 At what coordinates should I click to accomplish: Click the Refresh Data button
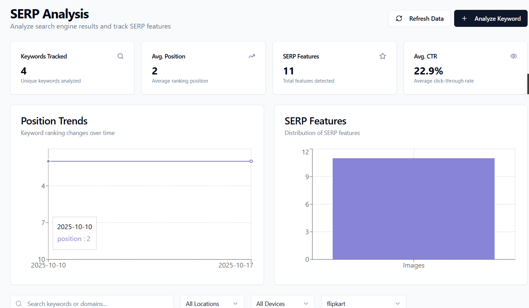pyautogui.click(x=419, y=18)
